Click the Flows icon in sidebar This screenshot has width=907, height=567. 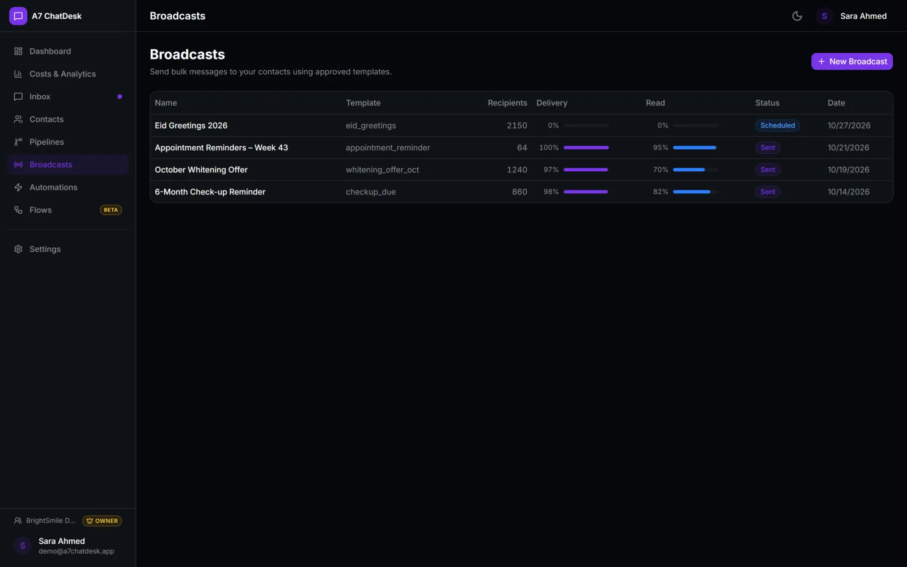[x=18, y=210]
